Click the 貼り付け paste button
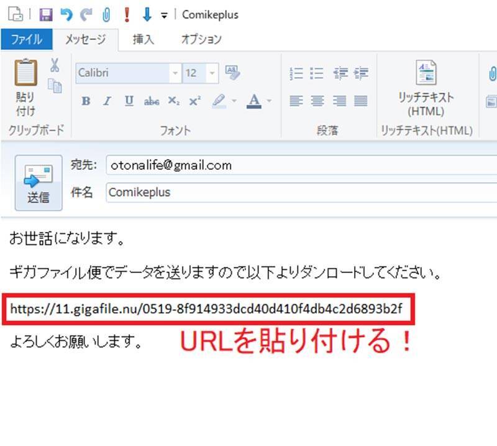This screenshot has height=446, width=497. click(x=25, y=88)
